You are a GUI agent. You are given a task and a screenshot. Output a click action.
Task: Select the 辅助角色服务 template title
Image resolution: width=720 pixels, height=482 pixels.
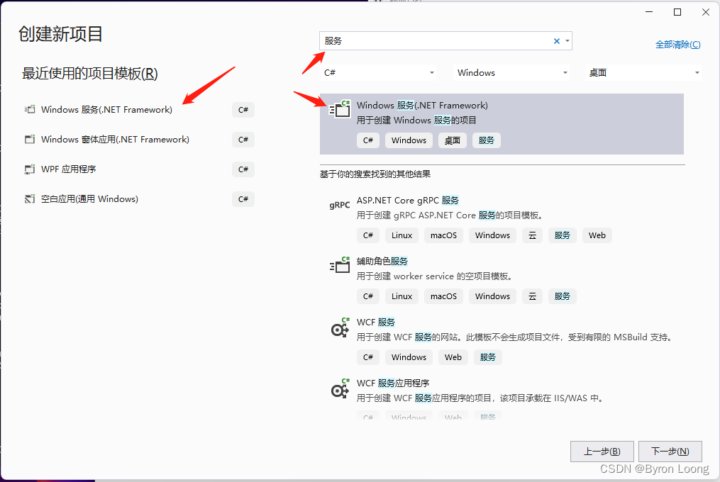[x=382, y=261]
